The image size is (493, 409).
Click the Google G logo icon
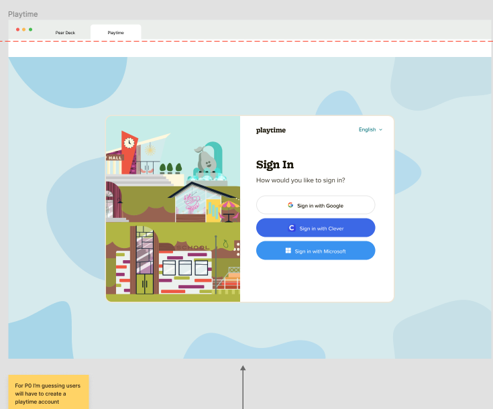click(x=290, y=205)
